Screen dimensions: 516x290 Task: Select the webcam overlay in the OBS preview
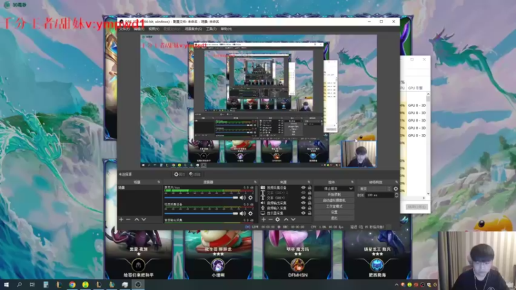(359, 154)
